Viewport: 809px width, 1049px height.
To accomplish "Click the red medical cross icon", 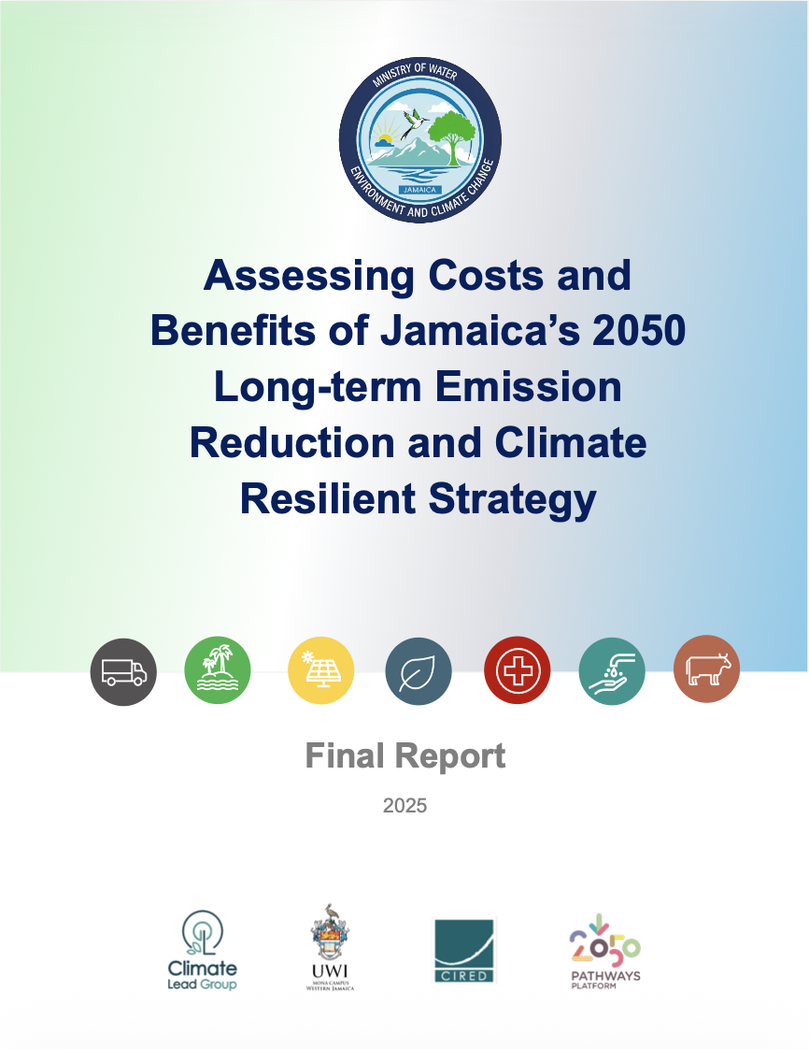I will pyautogui.click(x=517, y=671).
